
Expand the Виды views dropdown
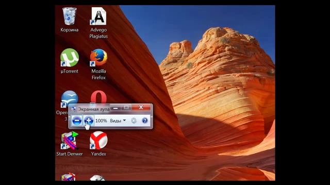click(118, 121)
